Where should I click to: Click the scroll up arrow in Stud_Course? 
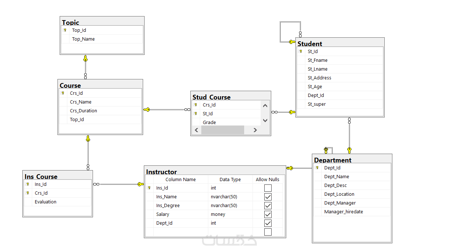click(265, 106)
